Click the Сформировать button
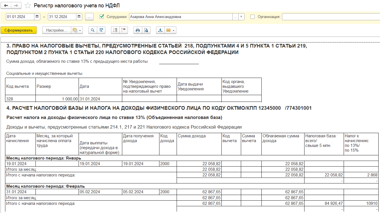The width and height of the screenshot is (380, 213). click(x=19, y=30)
